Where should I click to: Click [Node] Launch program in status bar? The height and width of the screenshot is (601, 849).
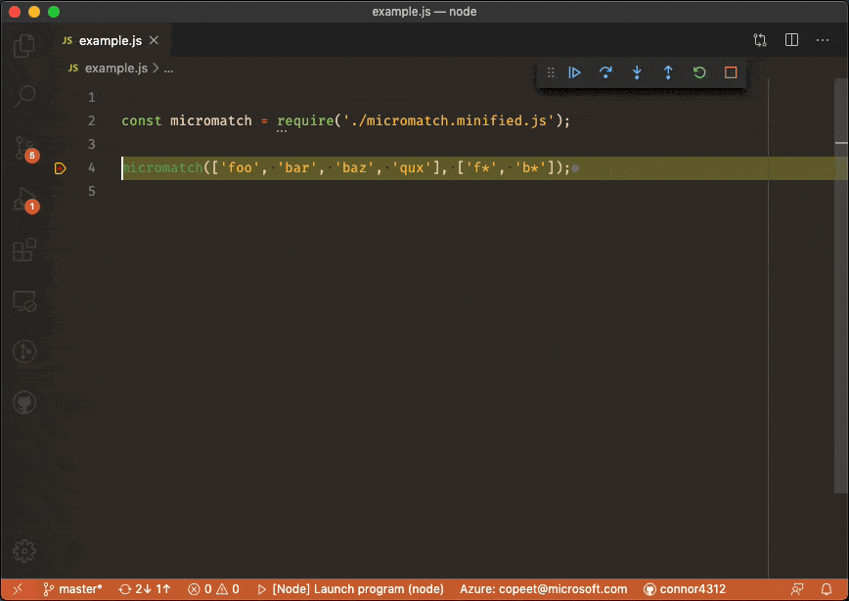pyautogui.click(x=352, y=588)
